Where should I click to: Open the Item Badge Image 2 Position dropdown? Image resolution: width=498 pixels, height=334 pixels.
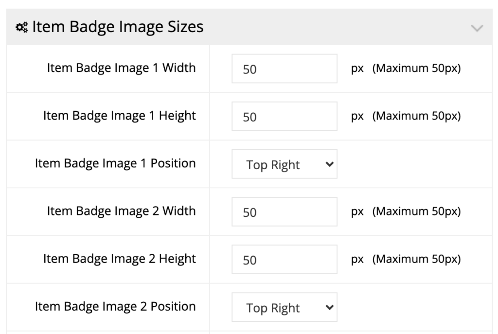pos(284,307)
